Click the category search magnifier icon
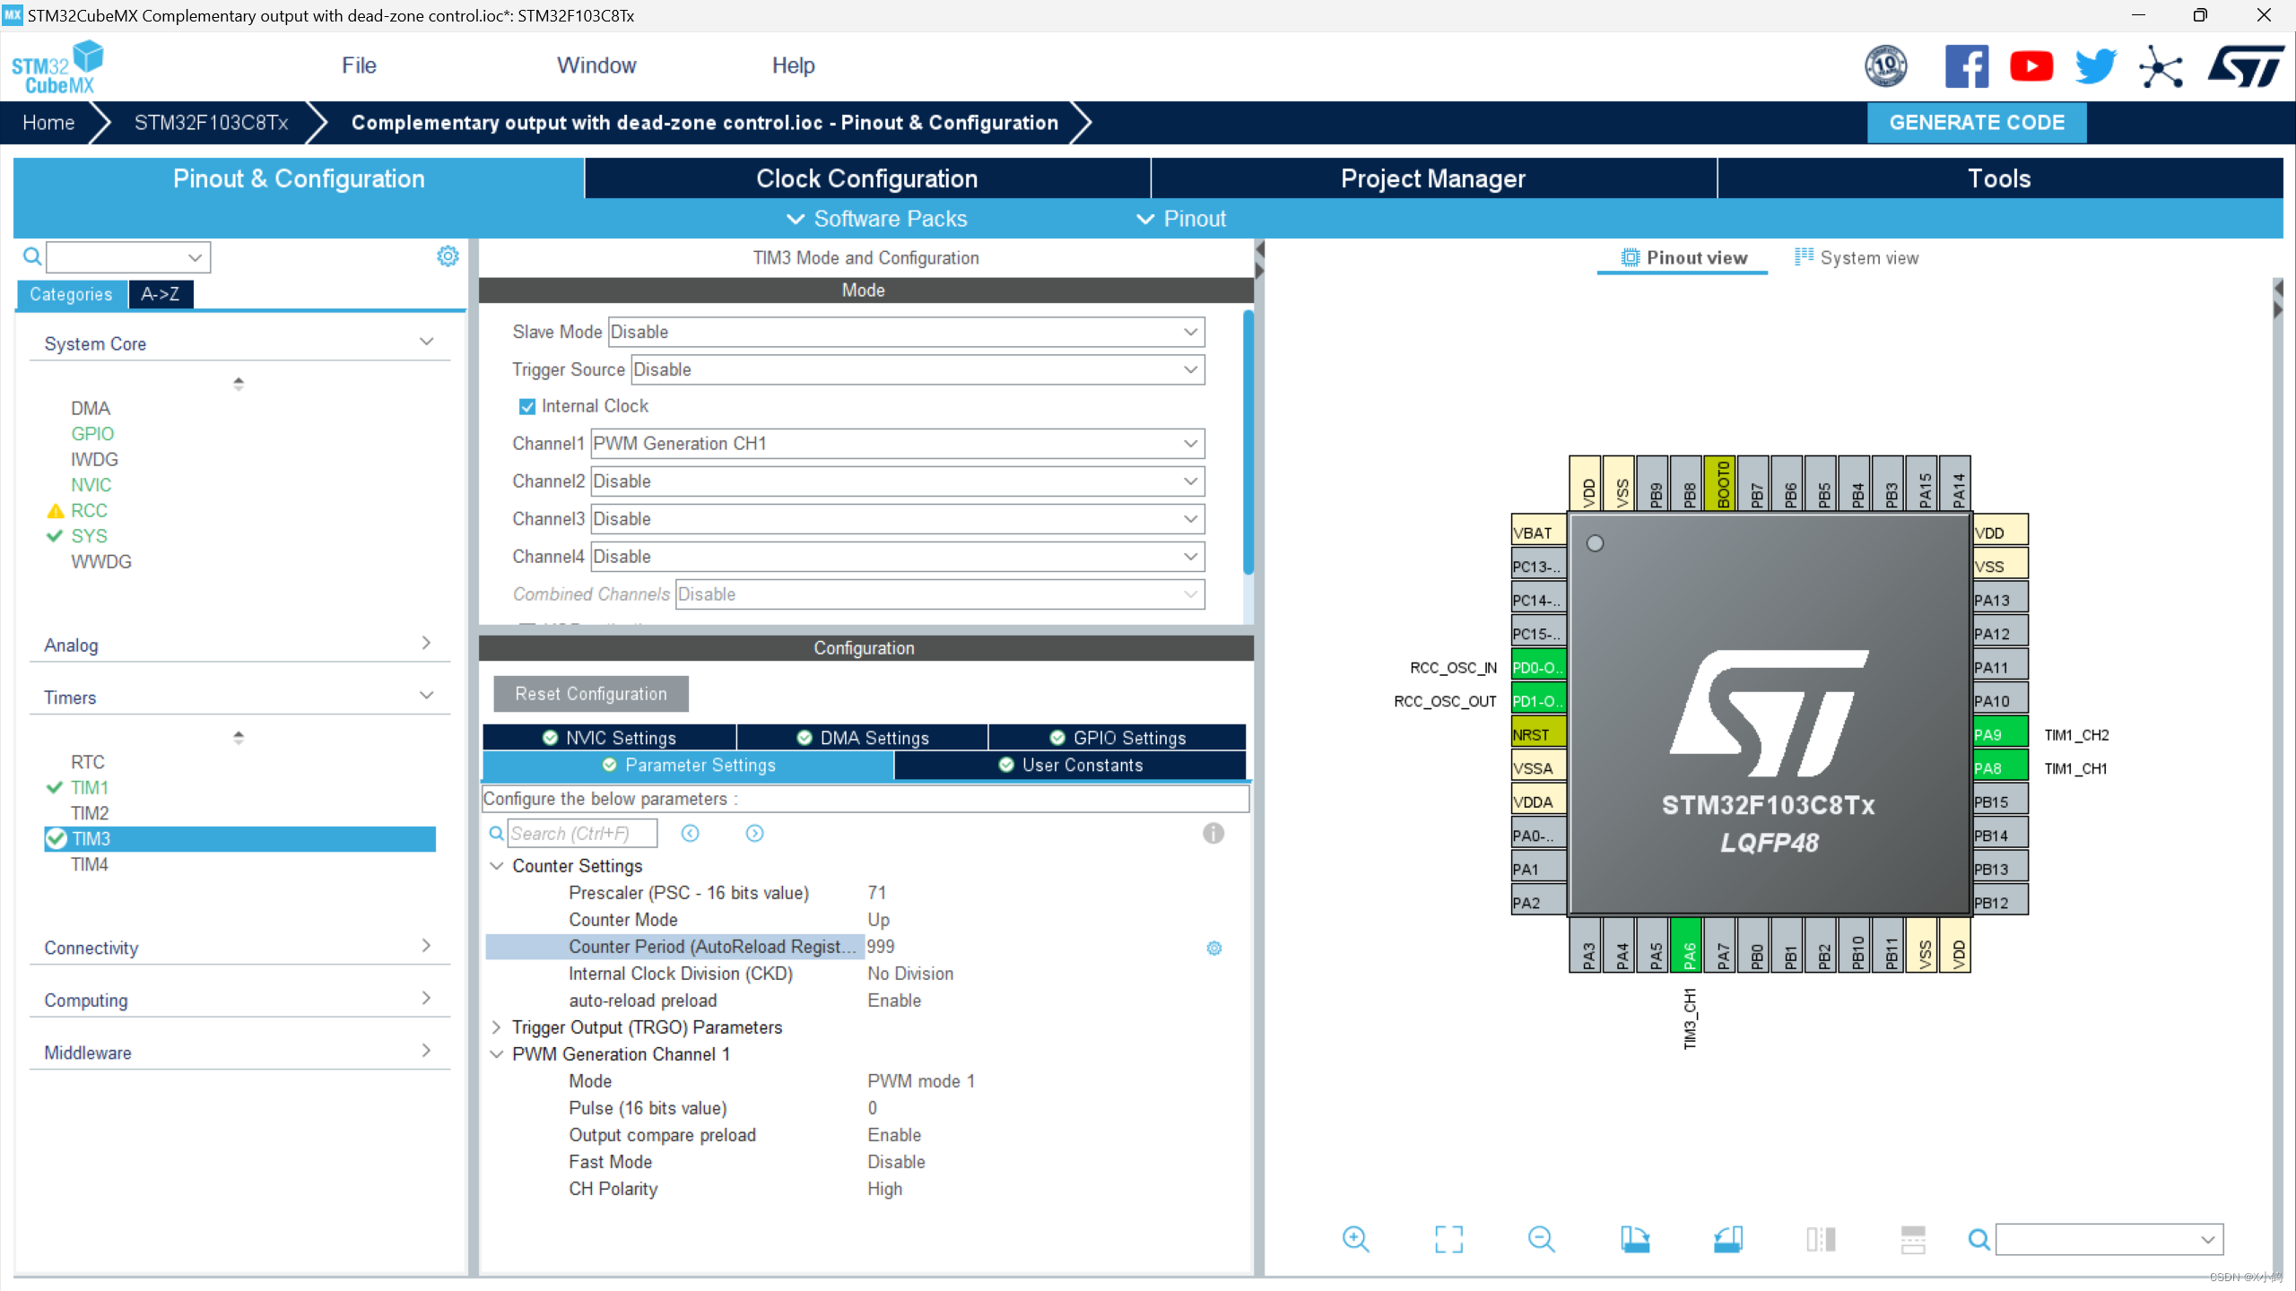This screenshot has height=1291, width=2296. click(x=32, y=257)
